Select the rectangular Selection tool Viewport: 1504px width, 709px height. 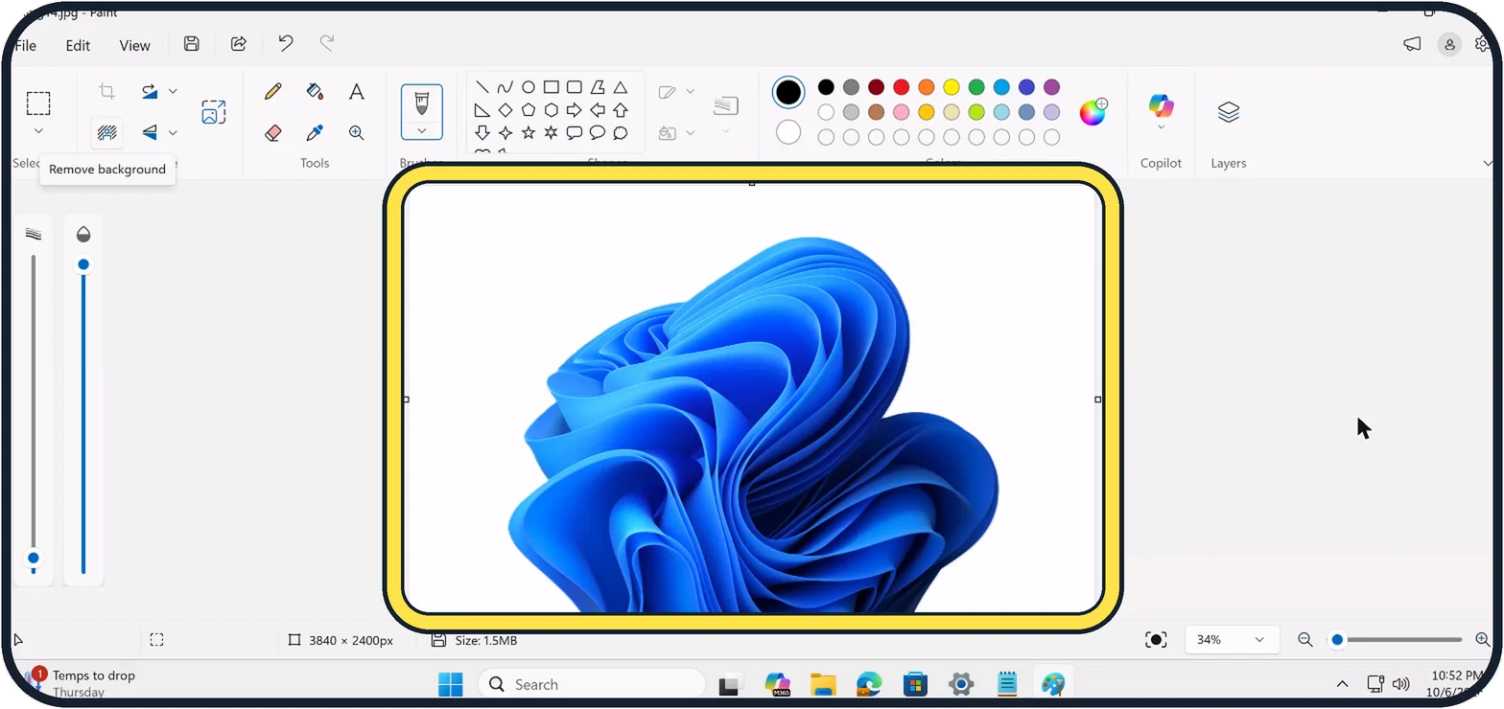(x=38, y=103)
